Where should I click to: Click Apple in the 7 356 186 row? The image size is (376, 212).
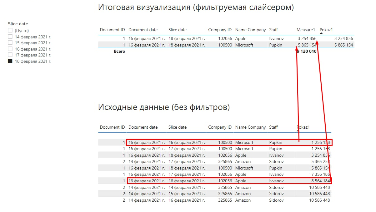click(x=241, y=175)
